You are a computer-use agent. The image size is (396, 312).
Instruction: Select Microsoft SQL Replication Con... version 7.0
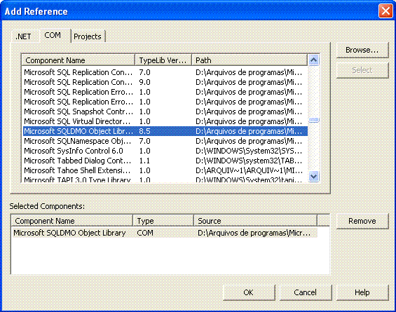165,72
